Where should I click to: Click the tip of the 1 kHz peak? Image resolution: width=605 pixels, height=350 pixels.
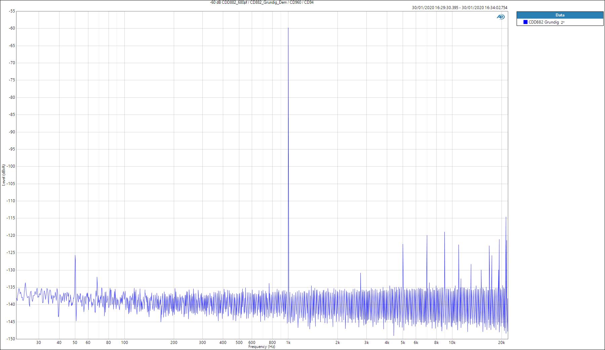288,29
